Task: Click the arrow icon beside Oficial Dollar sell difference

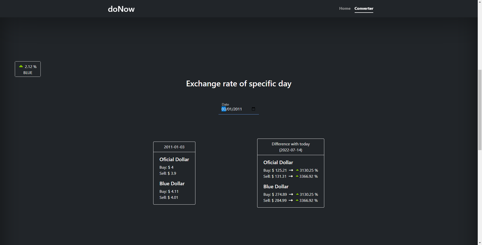Action: (x=291, y=176)
